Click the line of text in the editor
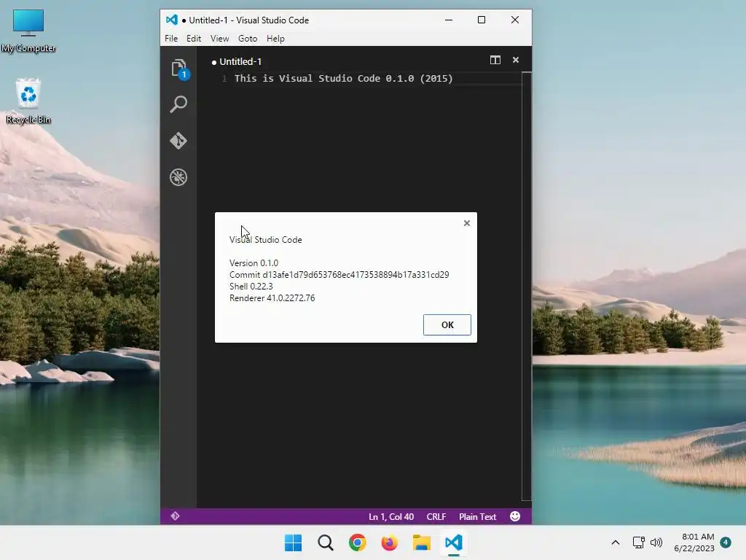The height and width of the screenshot is (560, 746). [344, 79]
